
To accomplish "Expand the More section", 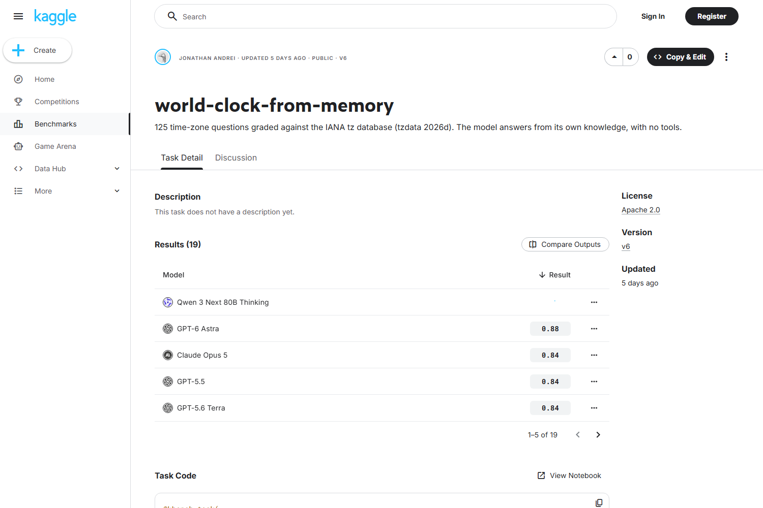I will [117, 191].
